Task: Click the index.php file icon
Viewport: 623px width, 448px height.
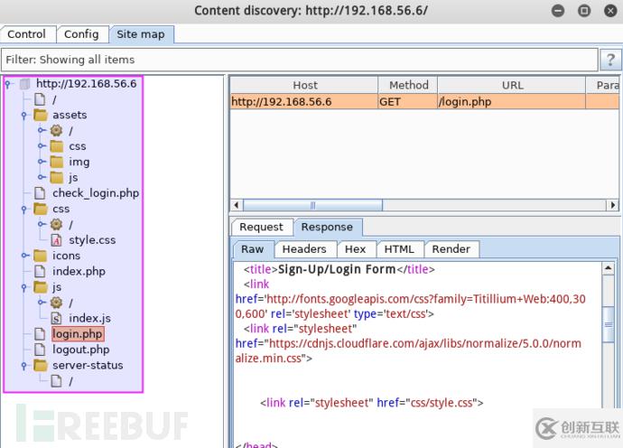Action: coord(40,272)
